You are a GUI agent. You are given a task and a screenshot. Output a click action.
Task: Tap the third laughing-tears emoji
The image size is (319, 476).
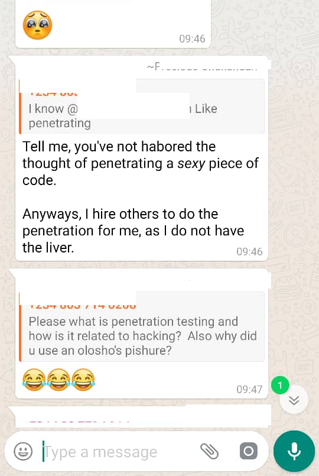click(83, 380)
